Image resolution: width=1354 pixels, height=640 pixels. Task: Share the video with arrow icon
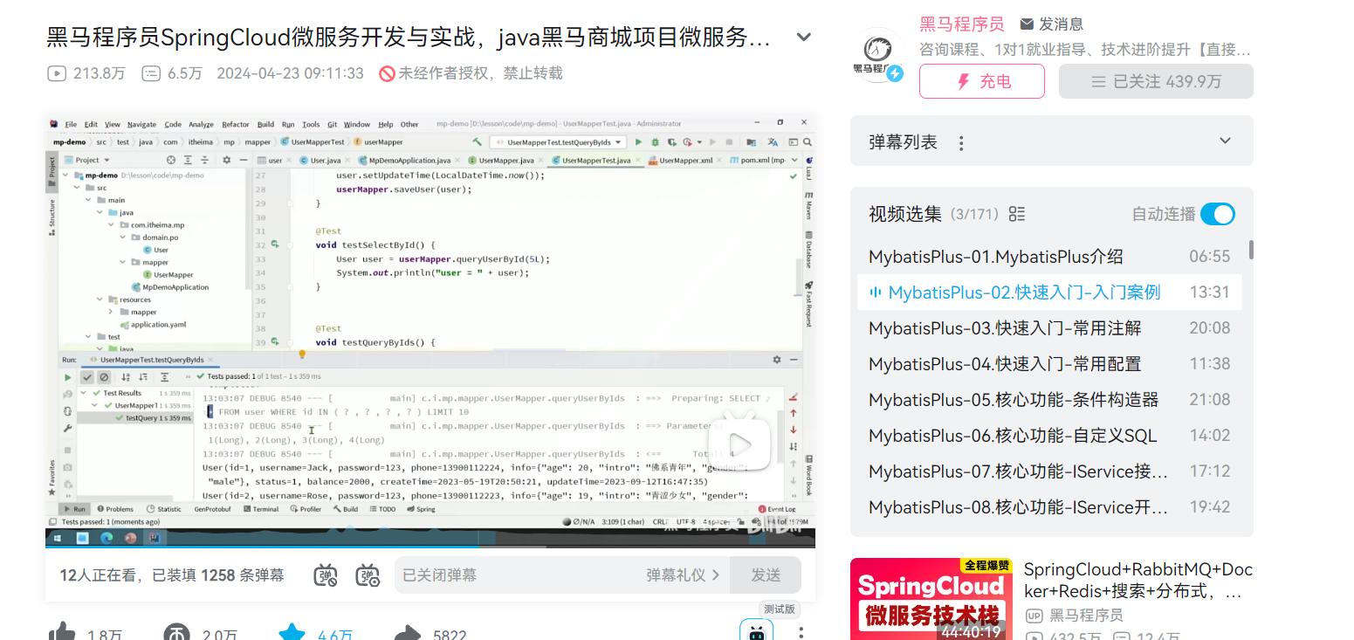[408, 632]
